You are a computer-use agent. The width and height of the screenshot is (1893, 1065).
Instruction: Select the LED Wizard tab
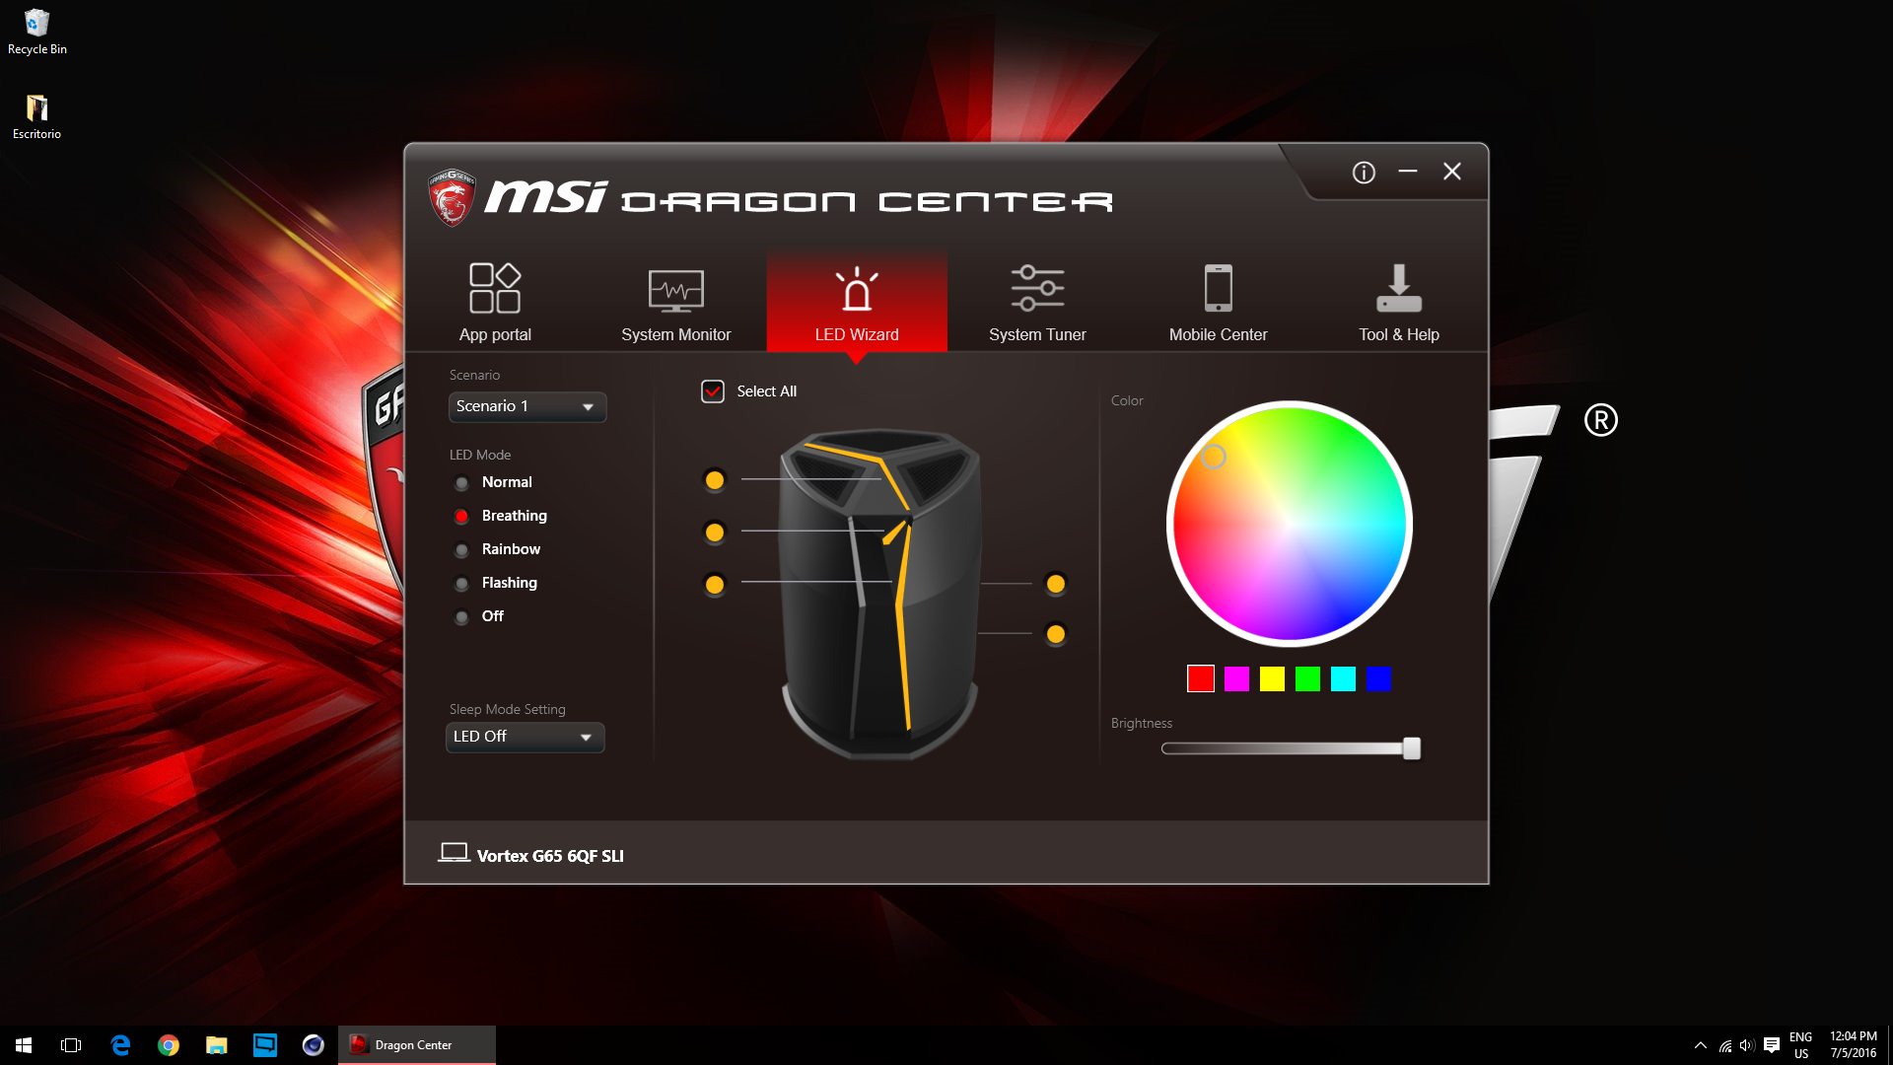(x=857, y=302)
